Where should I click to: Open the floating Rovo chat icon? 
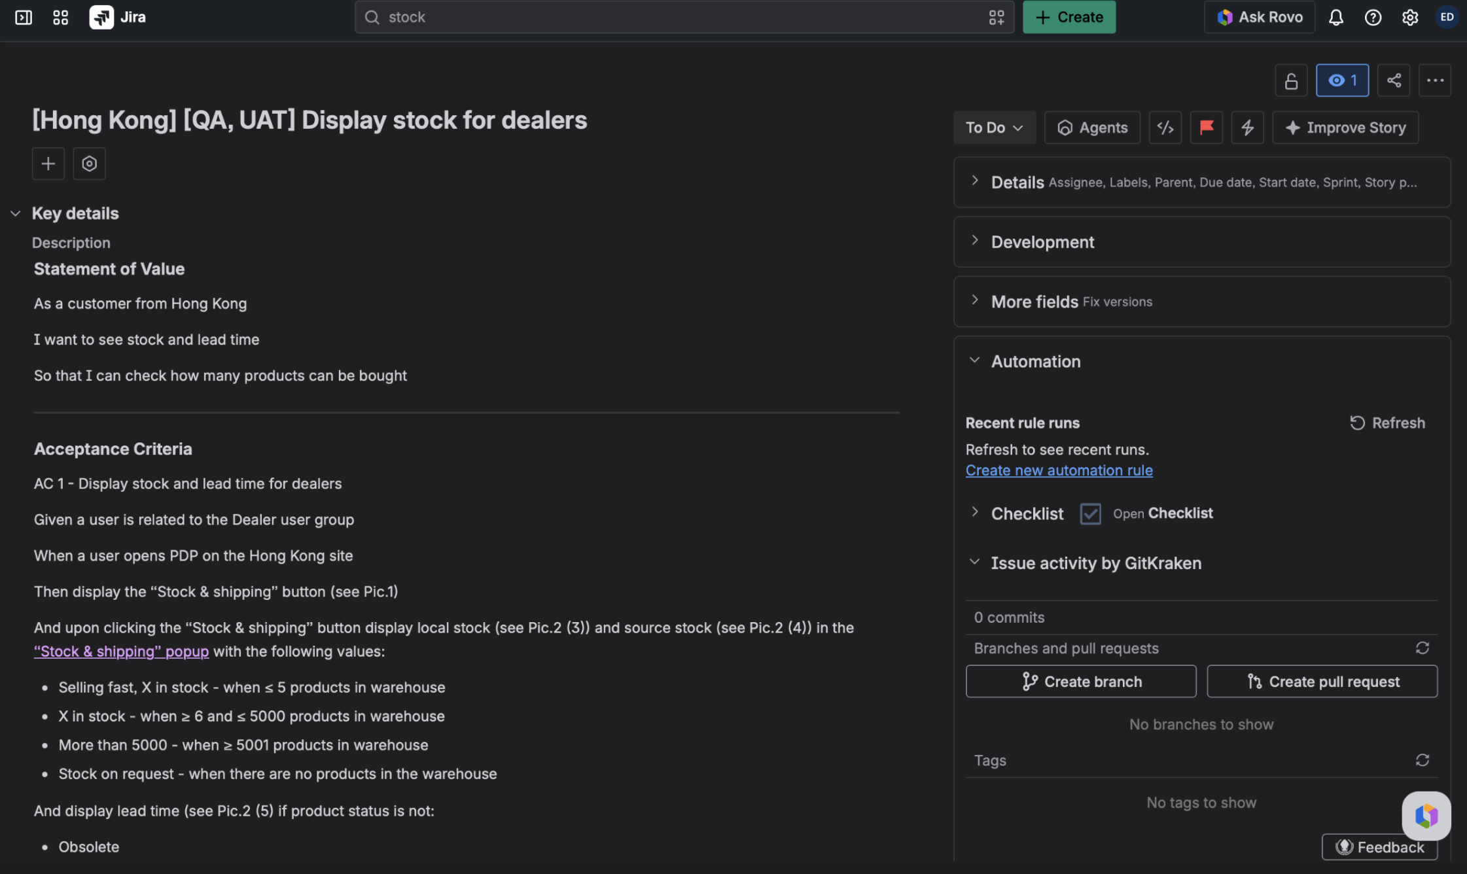coord(1426,816)
